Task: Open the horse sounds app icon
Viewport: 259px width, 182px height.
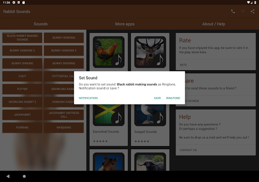Action: (109, 162)
